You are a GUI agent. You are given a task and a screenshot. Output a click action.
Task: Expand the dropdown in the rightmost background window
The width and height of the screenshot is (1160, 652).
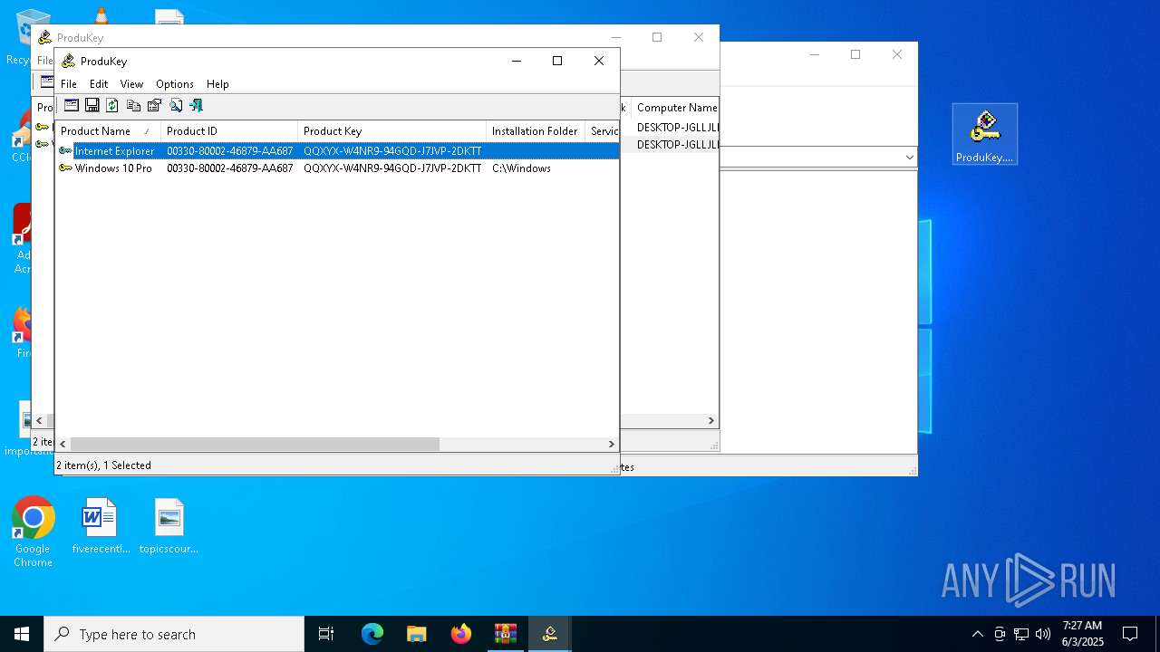point(909,158)
